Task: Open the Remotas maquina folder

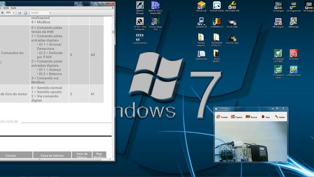Action: [201, 40]
